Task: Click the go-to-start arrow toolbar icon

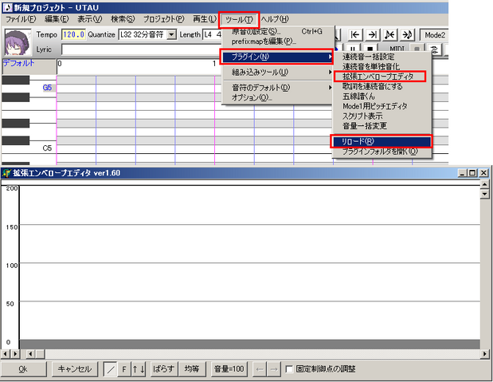Action: 355,35
